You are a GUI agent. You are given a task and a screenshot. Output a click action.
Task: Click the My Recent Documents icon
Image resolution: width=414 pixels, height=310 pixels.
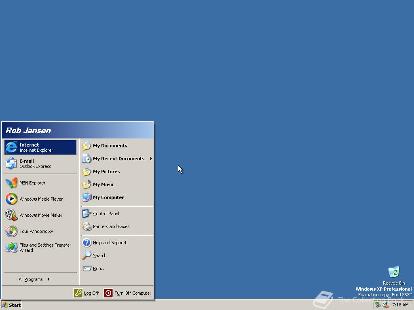point(87,159)
